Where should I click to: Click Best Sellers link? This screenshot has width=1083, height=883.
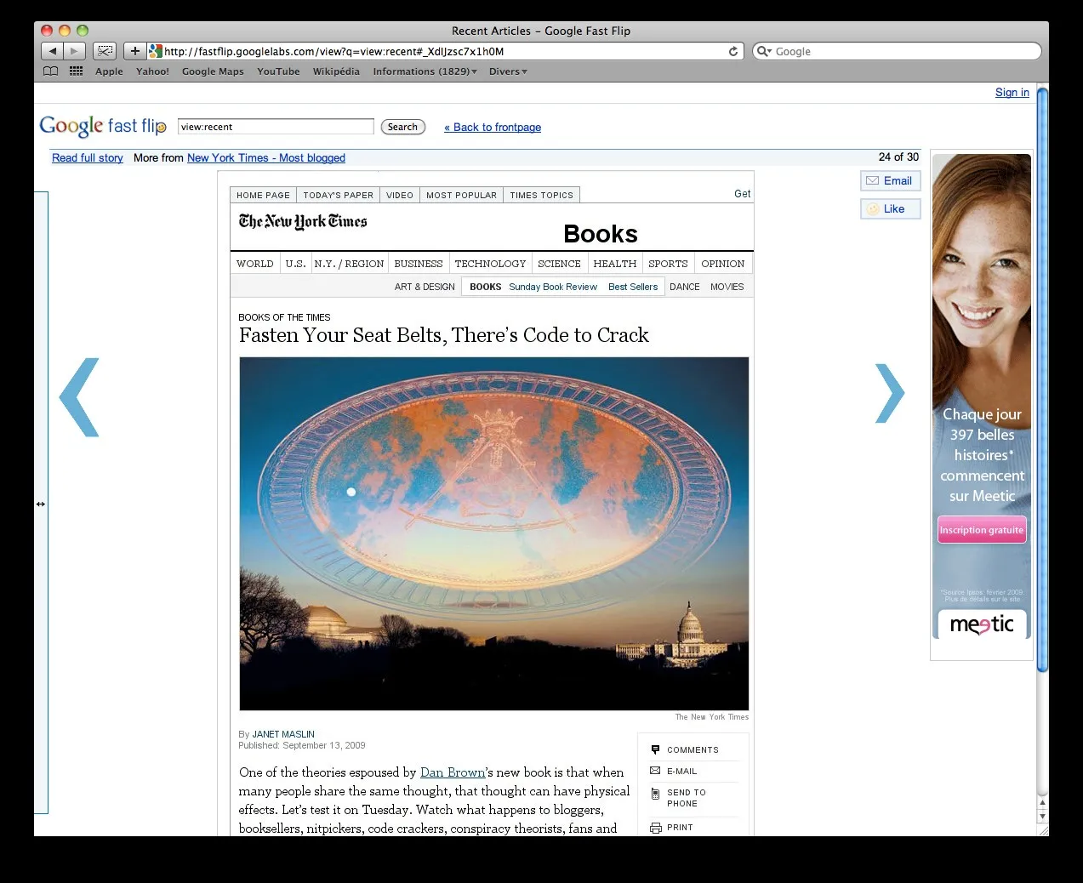click(633, 287)
